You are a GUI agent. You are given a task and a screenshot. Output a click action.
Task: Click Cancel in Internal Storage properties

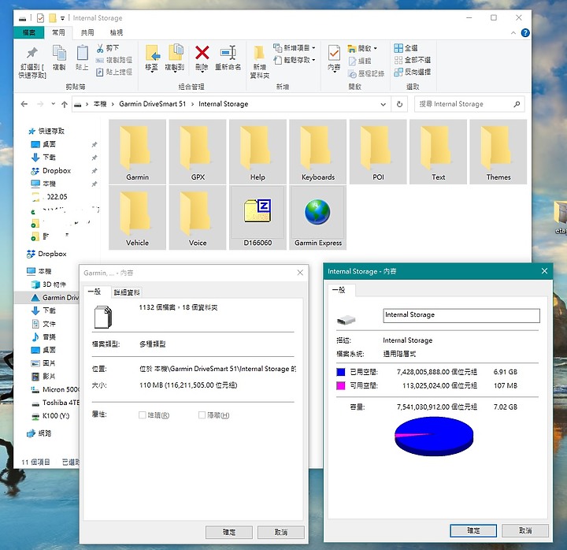tap(525, 531)
